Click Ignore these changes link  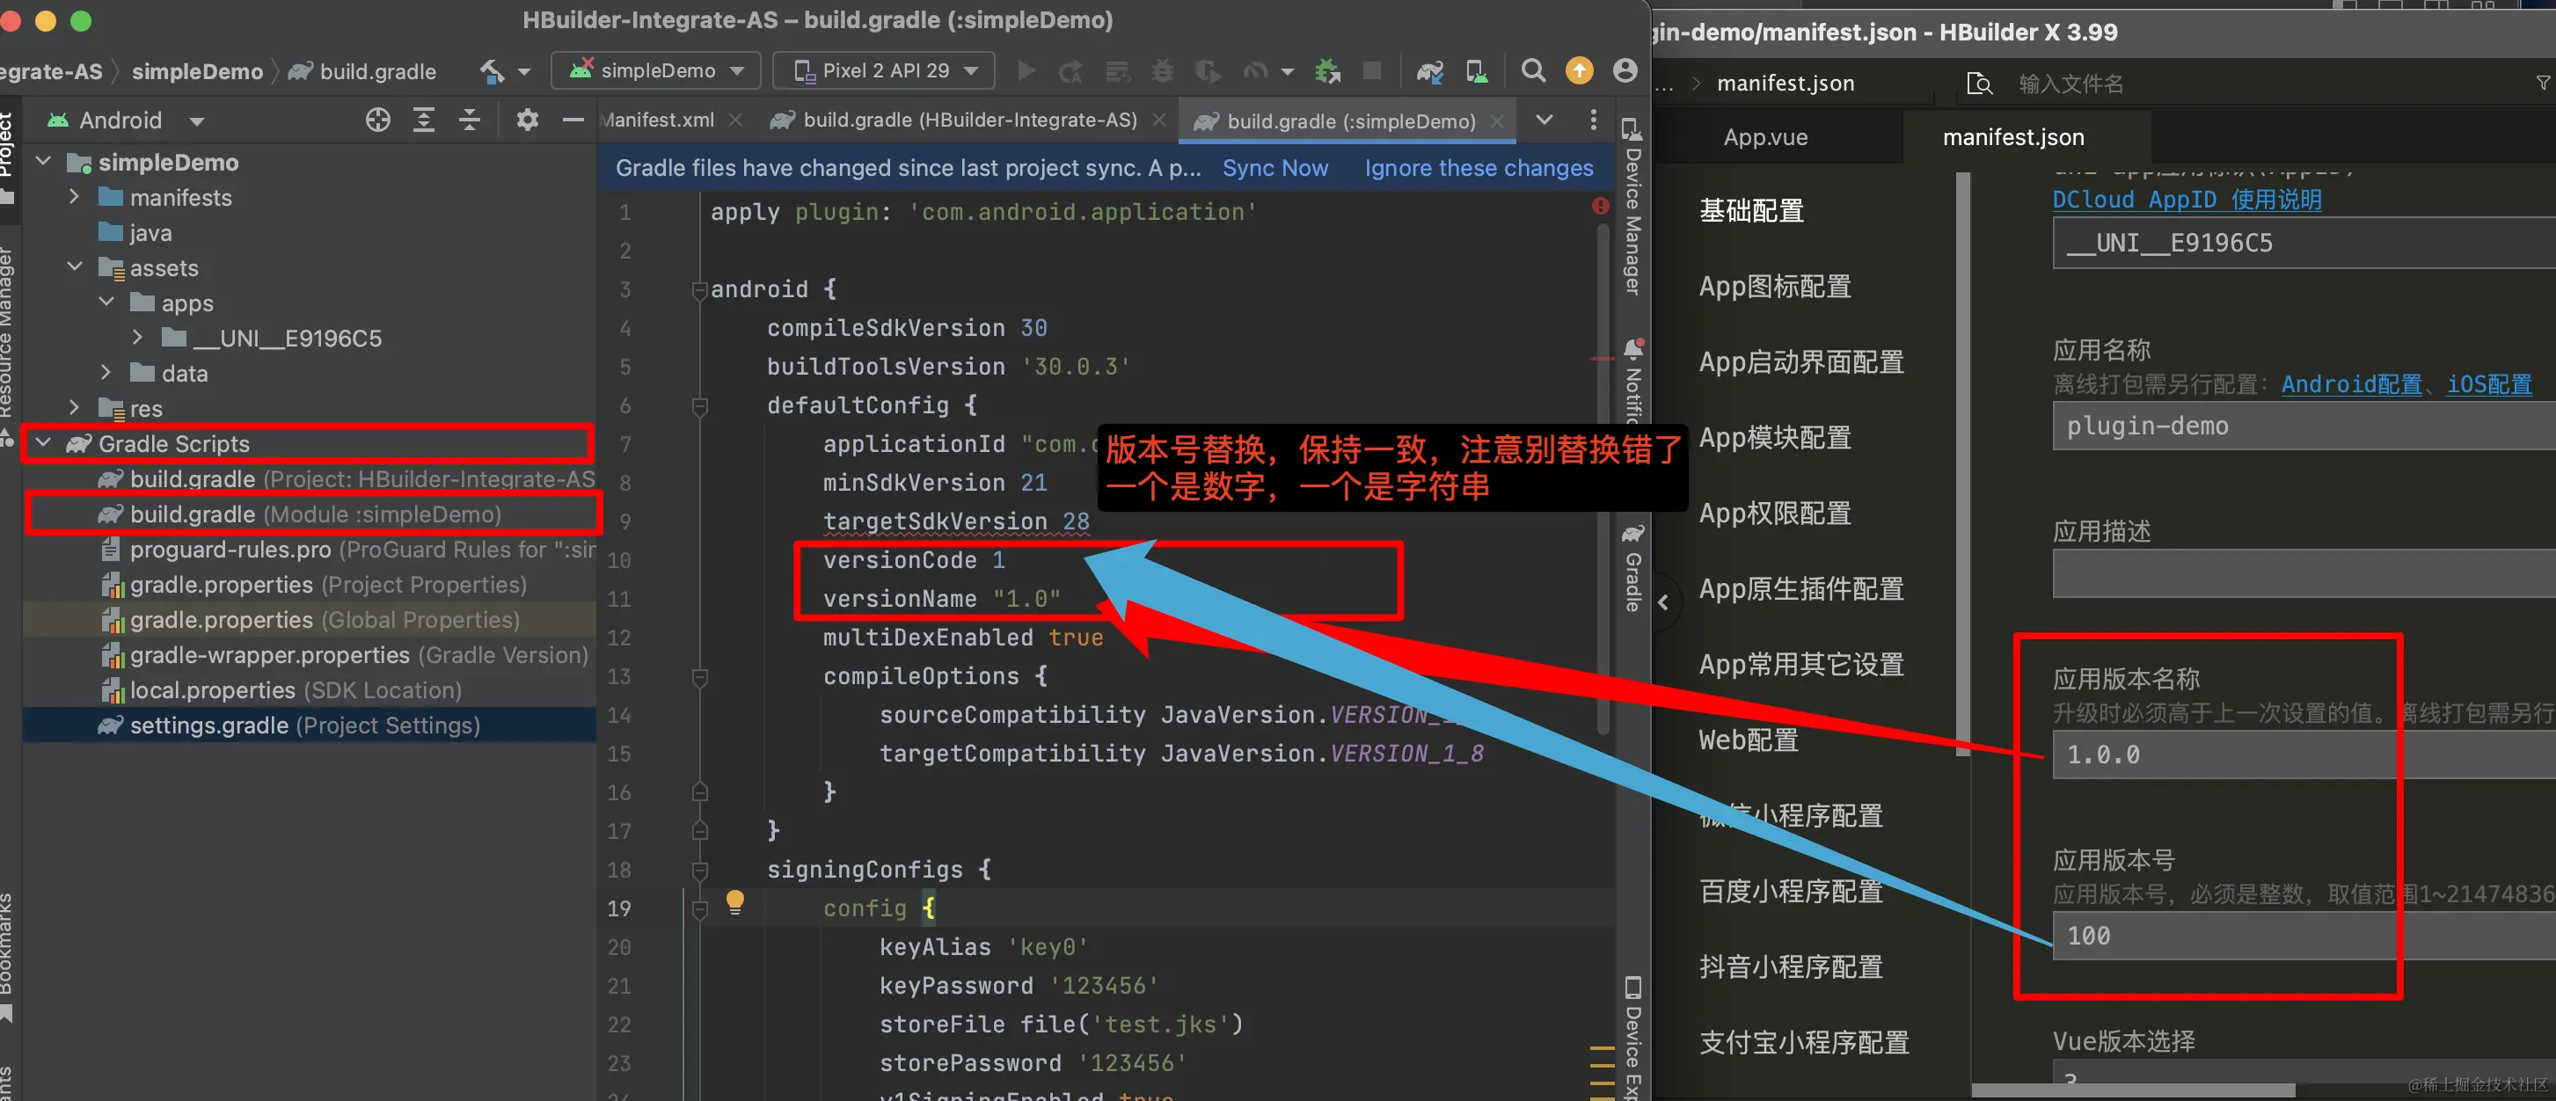click(1479, 168)
